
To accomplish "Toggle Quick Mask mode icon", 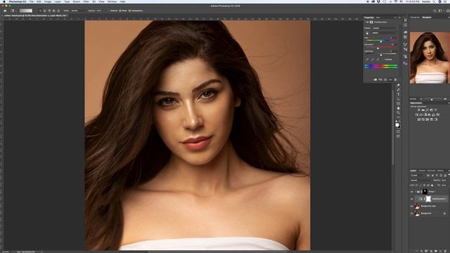I will pyautogui.click(x=398, y=131).
